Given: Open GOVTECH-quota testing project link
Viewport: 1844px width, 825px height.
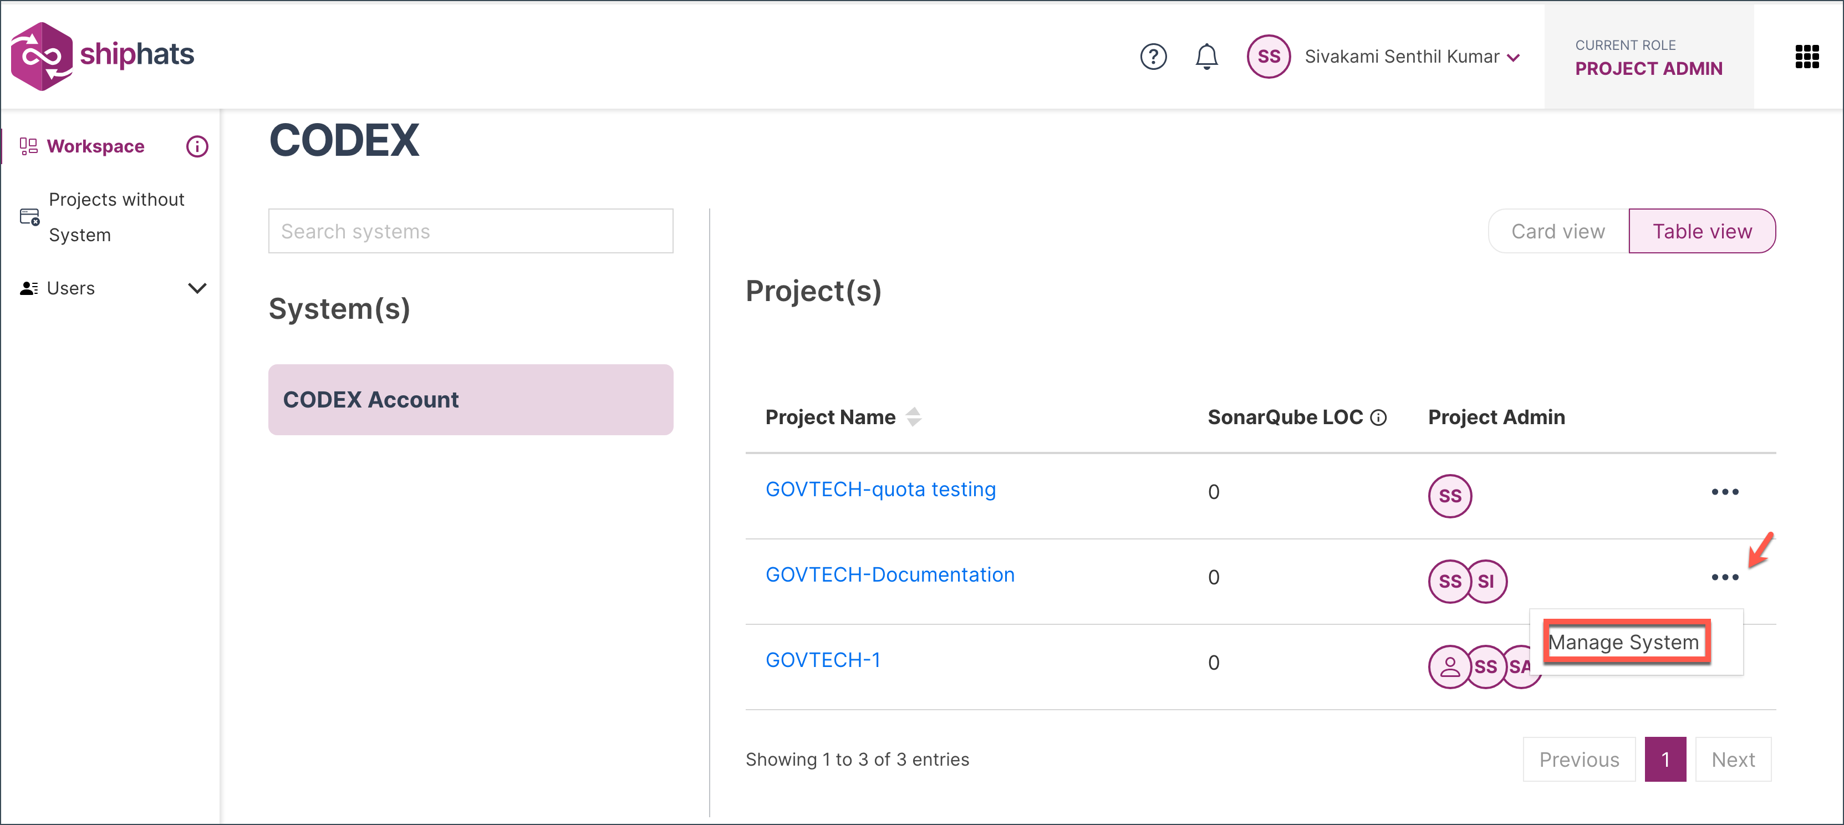Looking at the screenshot, I should [x=880, y=489].
